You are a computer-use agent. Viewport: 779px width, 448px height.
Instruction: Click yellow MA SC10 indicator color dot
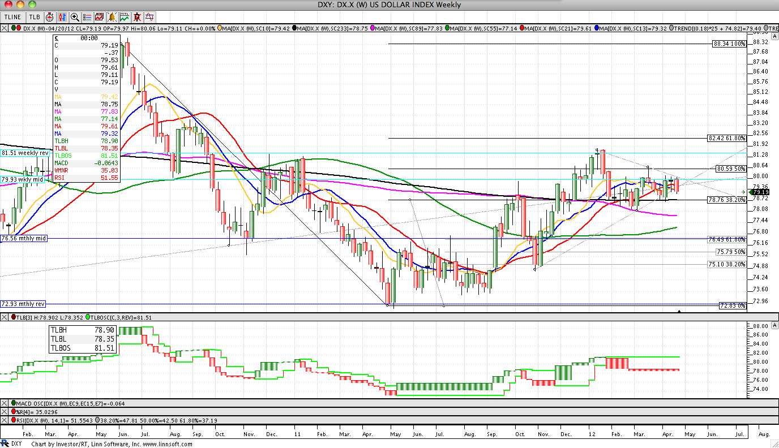pos(219,28)
